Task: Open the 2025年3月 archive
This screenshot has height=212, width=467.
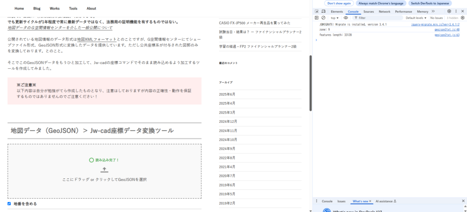Action: point(227,112)
